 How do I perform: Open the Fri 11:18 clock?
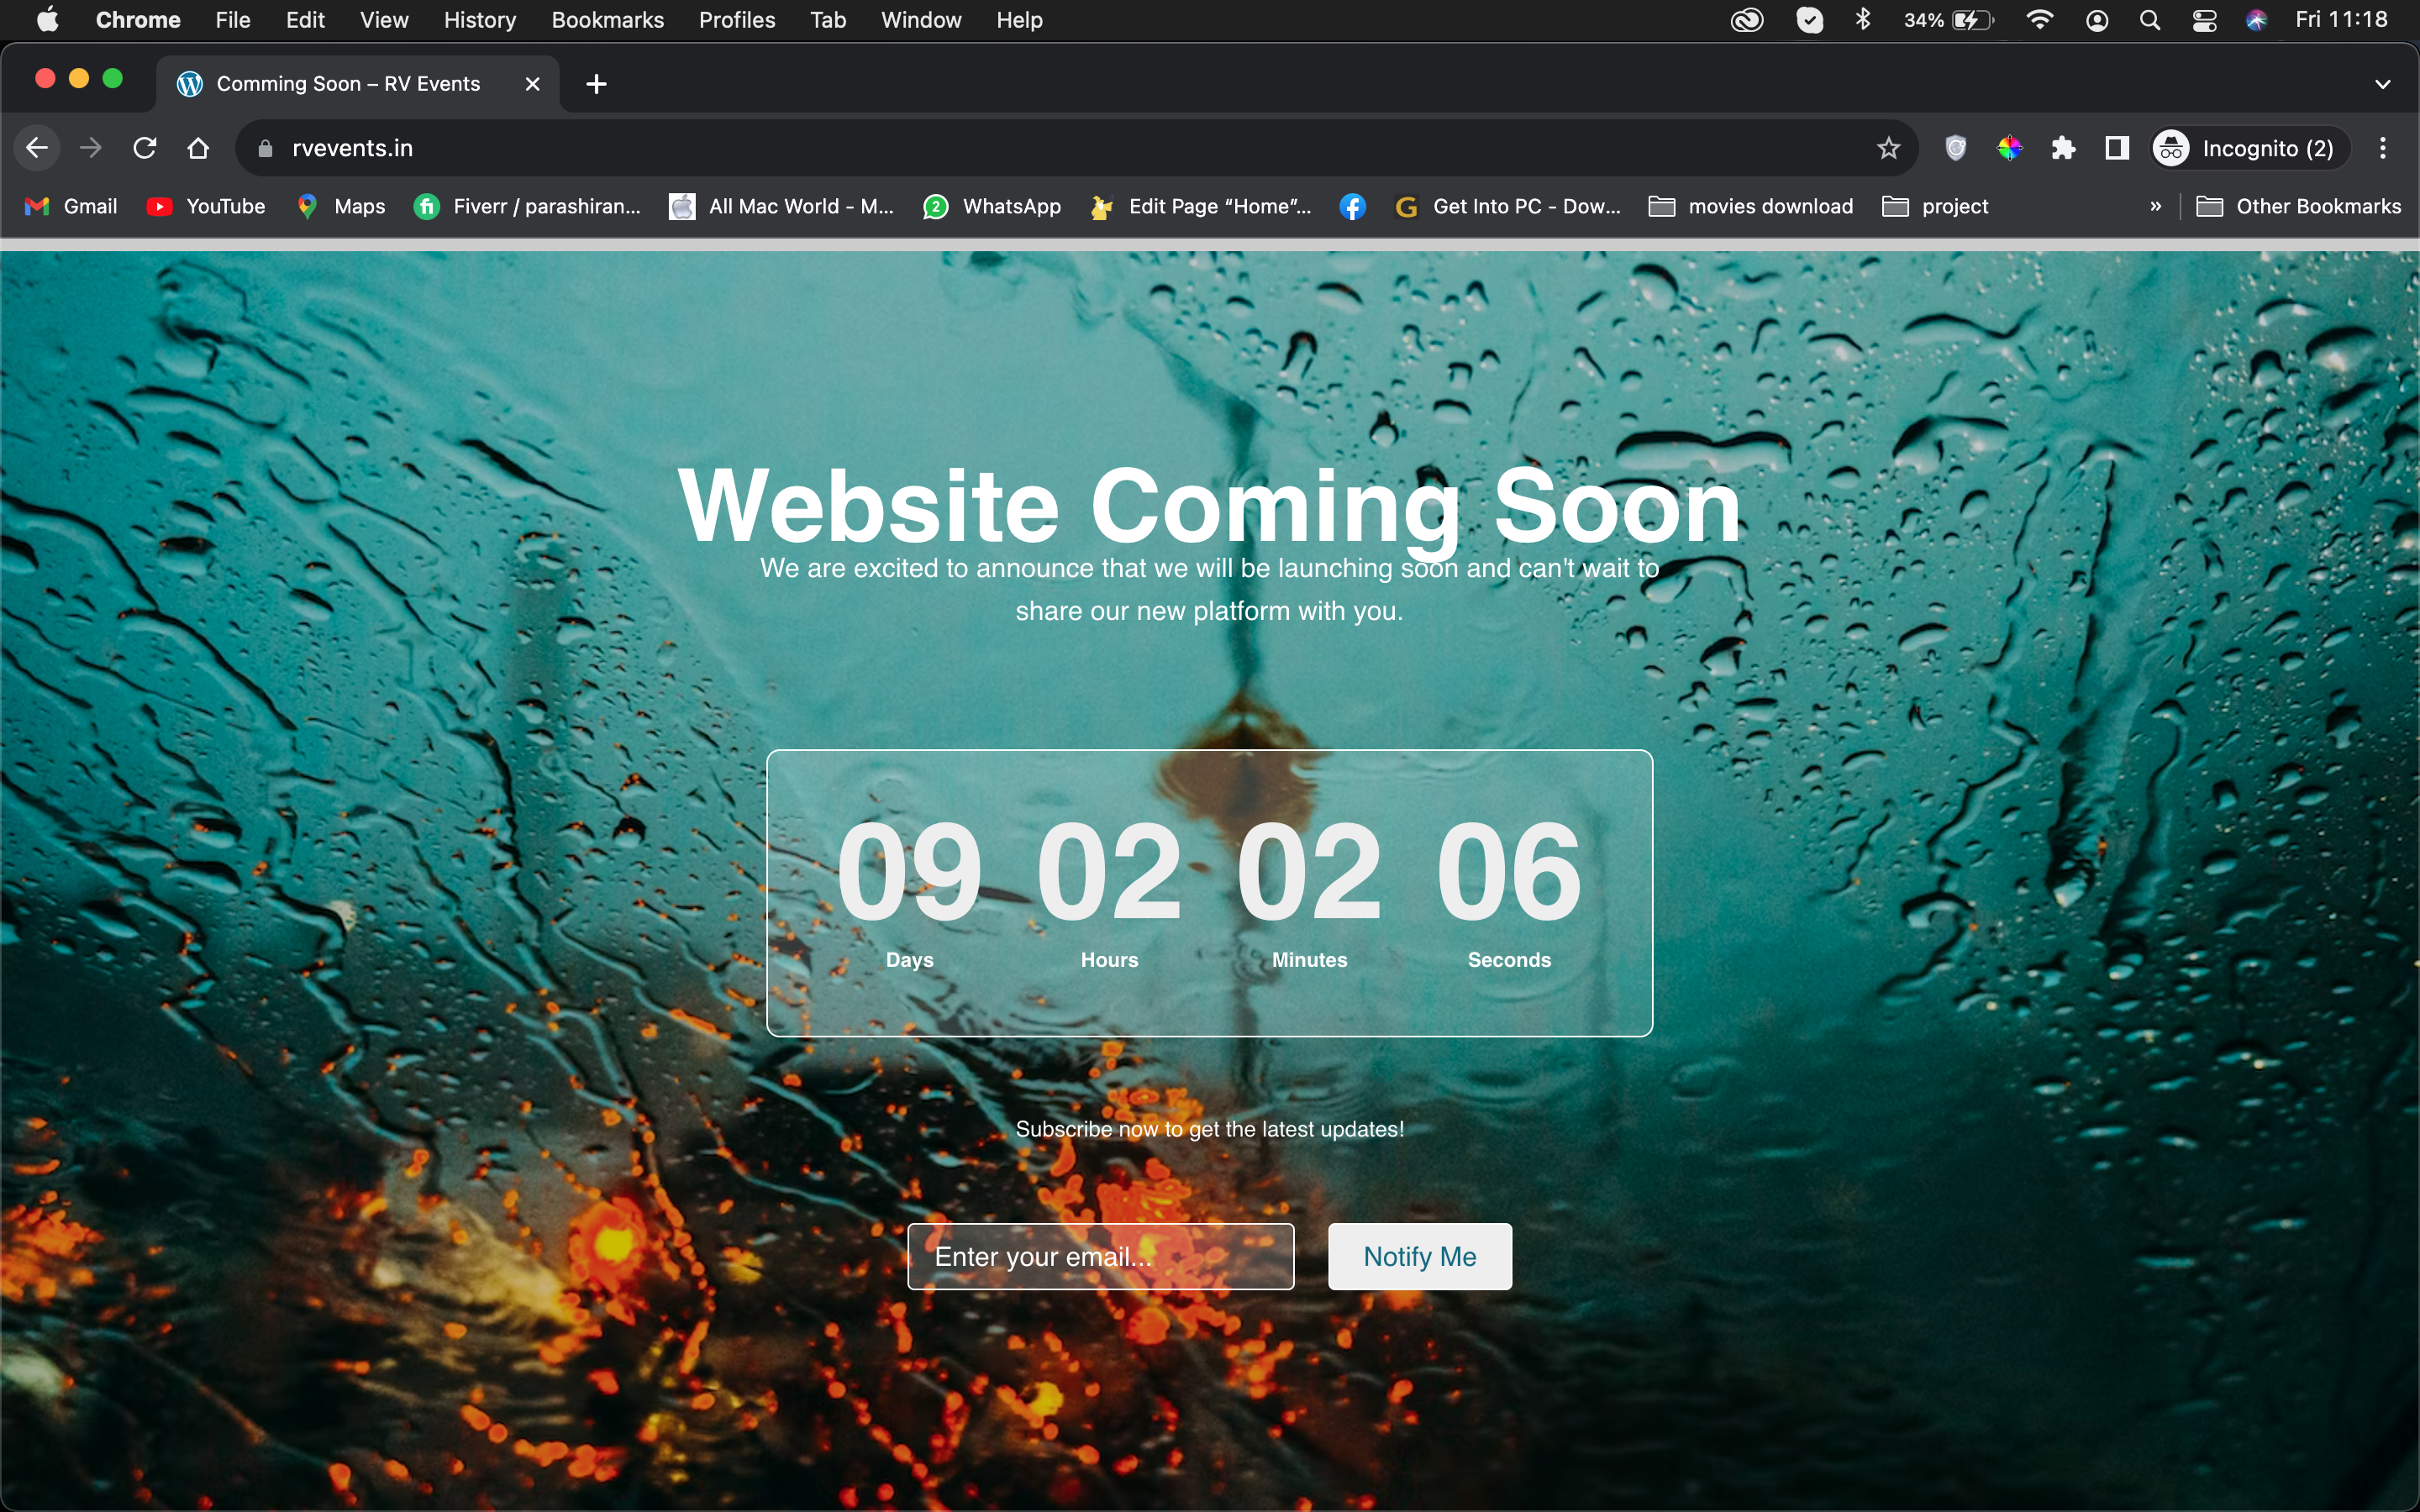tap(2341, 20)
